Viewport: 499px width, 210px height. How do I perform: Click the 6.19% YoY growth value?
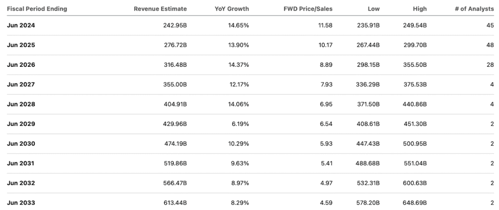(x=240, y=124)
